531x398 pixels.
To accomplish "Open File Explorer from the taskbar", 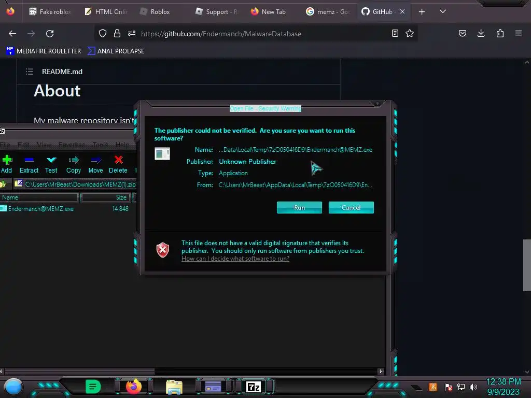I will point(174,387).
